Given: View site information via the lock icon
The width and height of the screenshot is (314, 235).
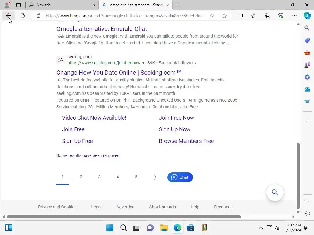Looking at the screenshot, I should 39,16.
